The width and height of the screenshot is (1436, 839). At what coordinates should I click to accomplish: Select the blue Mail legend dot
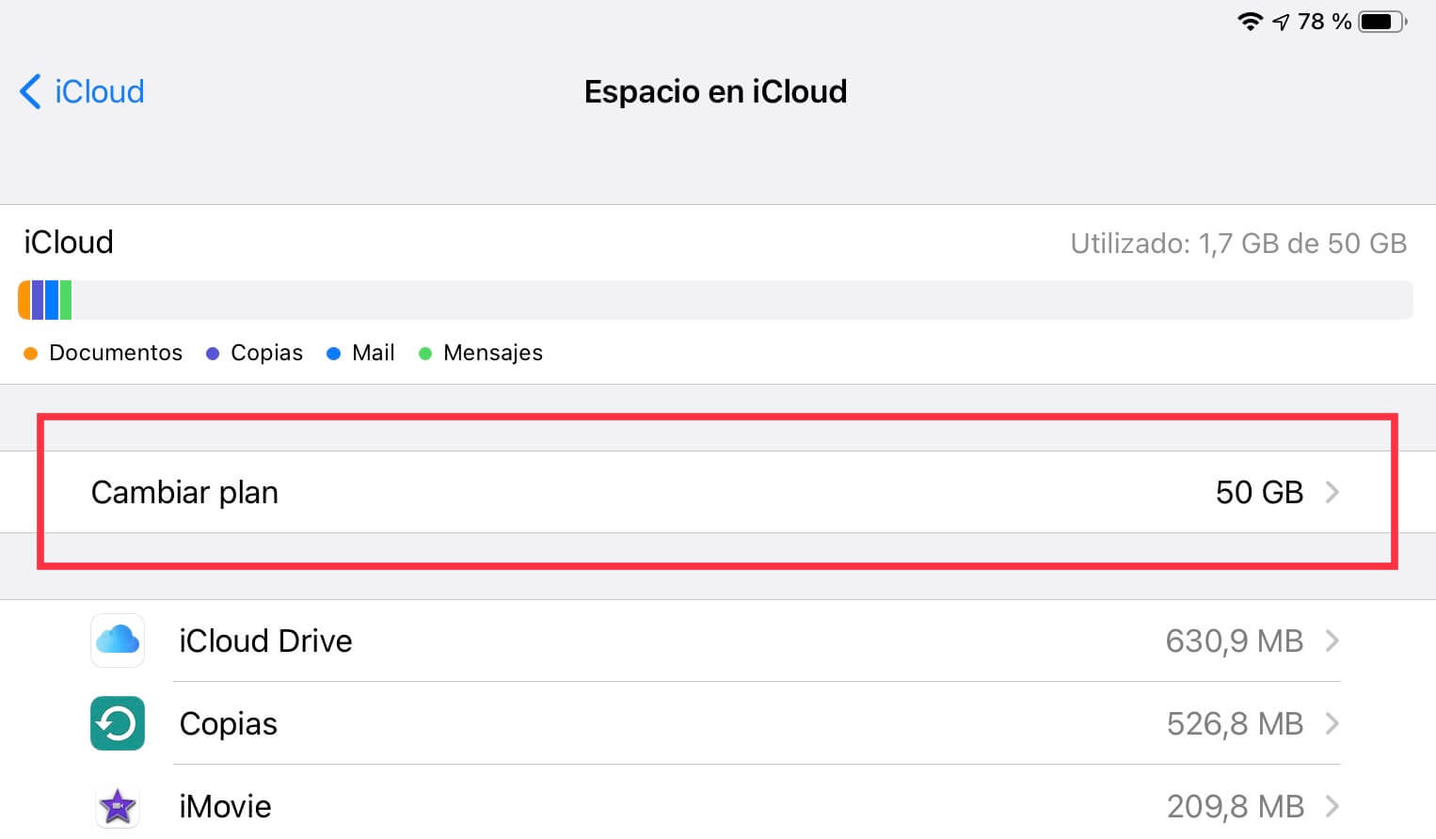click(334, 353)
